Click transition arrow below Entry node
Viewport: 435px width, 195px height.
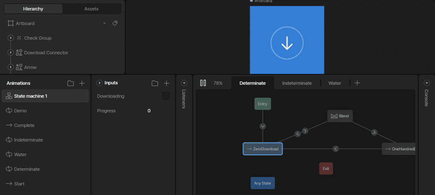pyautogui.click(x=263, y=127)
